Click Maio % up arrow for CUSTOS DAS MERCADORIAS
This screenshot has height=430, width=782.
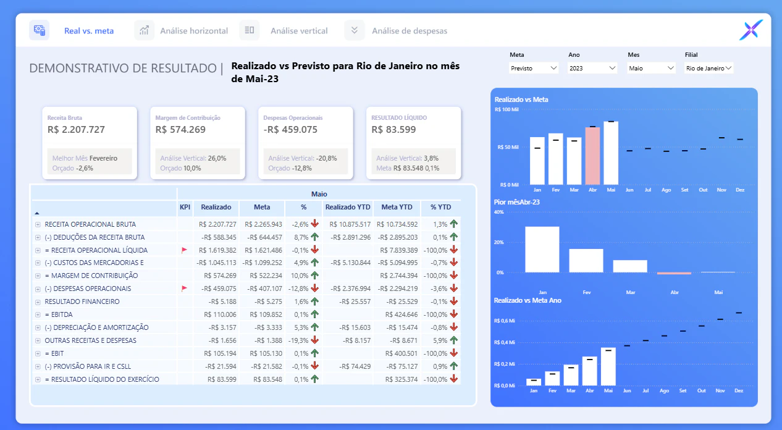tap(315, 263)
